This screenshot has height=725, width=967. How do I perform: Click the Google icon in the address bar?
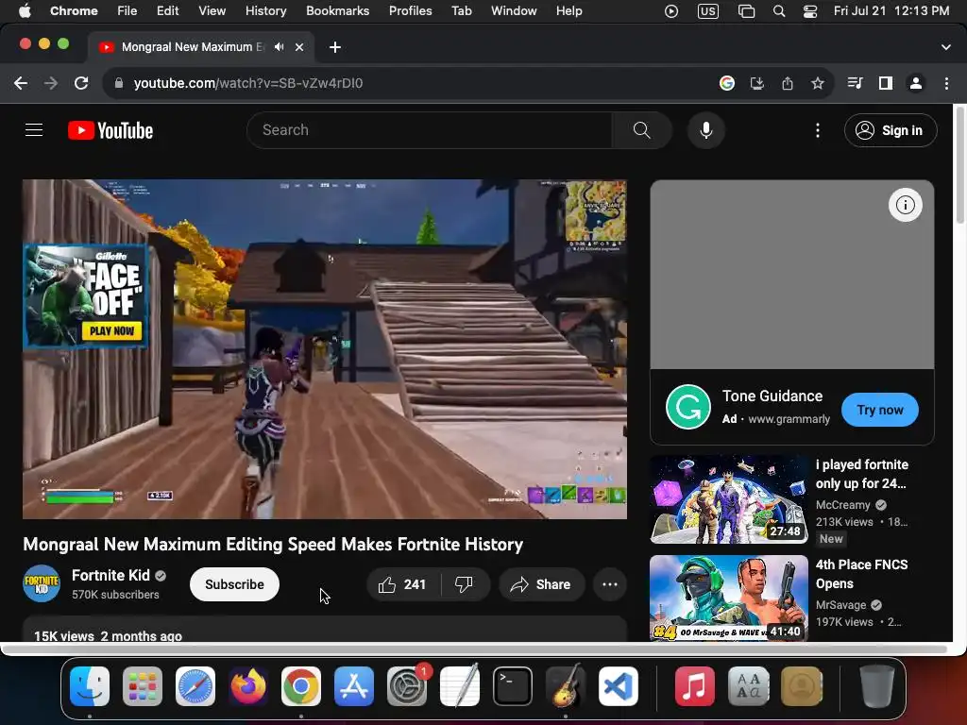click(x=727, y=83)
